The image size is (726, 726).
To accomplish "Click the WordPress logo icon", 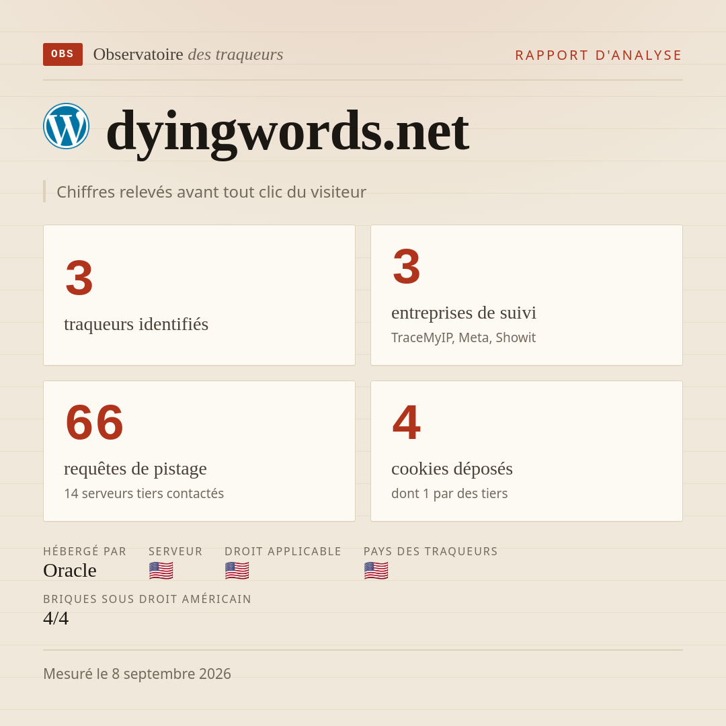I will tap(66, 126).
